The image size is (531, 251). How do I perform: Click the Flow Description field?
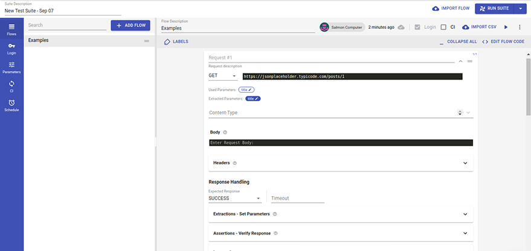point(238,28)
